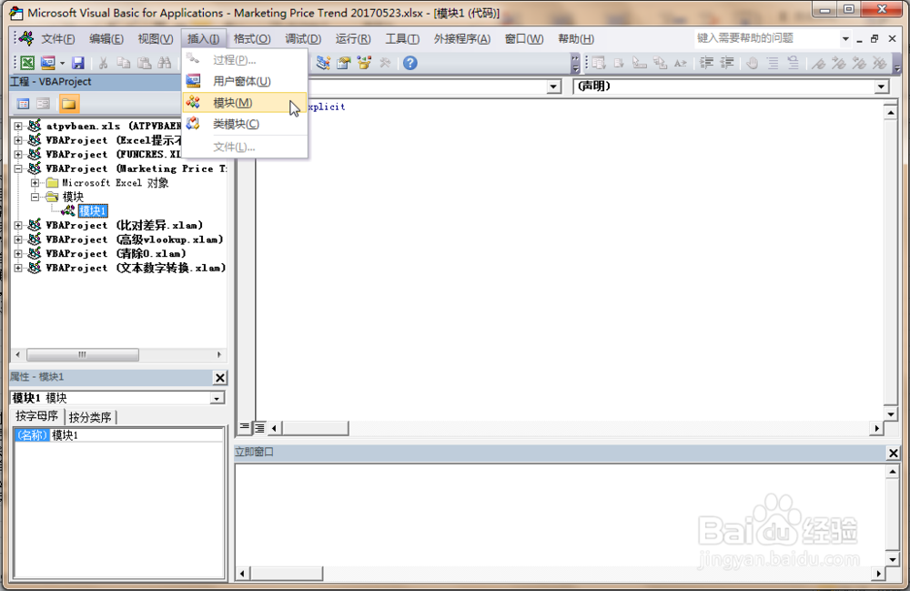Open the (声明) procedure dropdown
The width and height of the screenshot is (910, 591).
[x=882, y=87]
